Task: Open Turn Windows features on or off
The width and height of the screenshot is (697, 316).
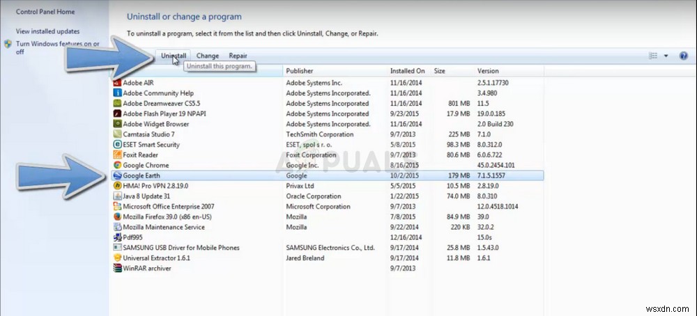Action: coord(58,47)
